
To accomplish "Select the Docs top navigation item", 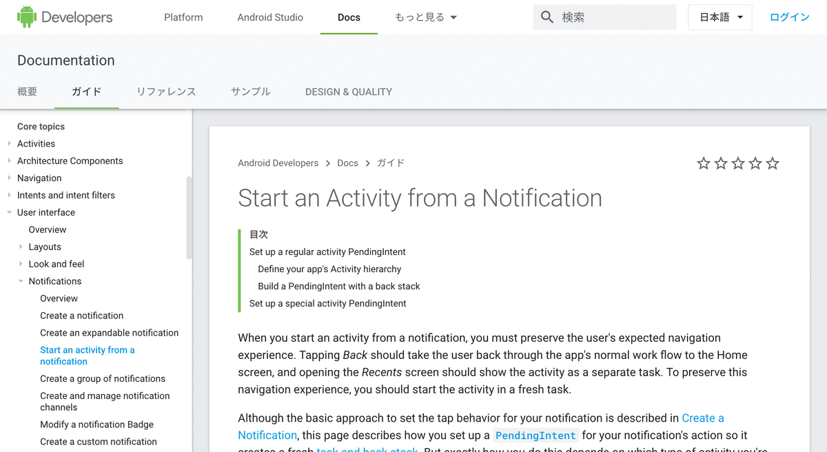I will (349, 17).
